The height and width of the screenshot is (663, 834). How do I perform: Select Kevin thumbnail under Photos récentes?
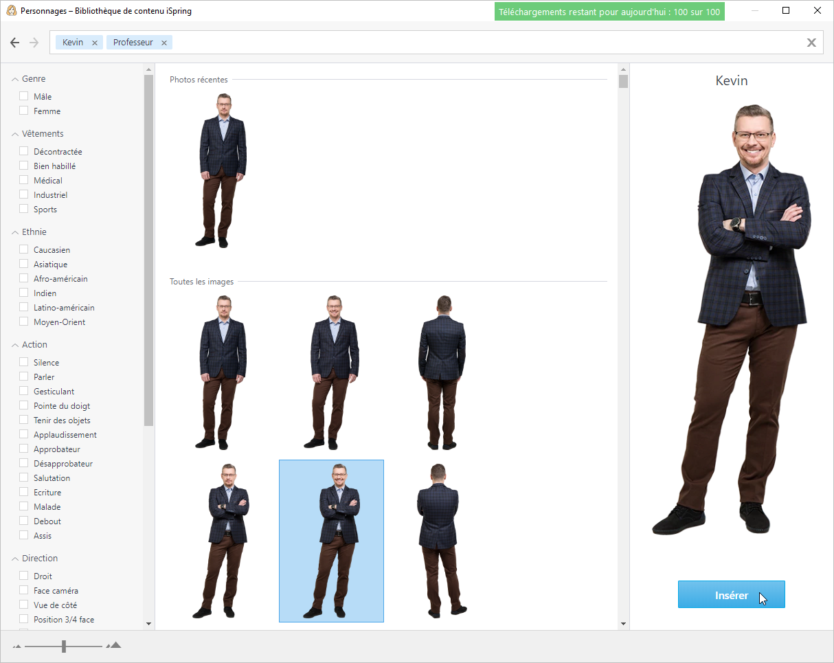pos(223,170)
